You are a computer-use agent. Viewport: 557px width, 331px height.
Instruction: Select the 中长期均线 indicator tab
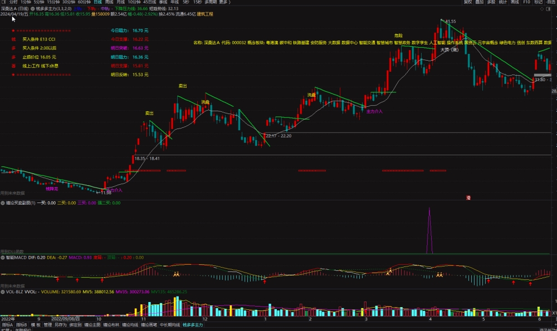(x=170, y=325)
